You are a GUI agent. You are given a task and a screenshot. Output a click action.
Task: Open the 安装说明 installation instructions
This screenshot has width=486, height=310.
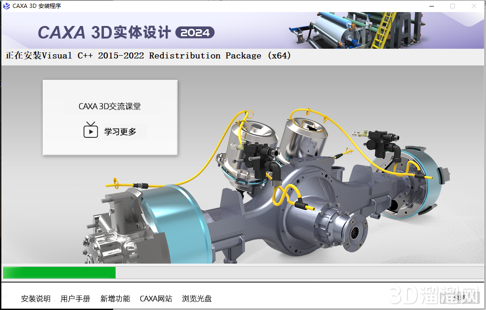[35, 298]
